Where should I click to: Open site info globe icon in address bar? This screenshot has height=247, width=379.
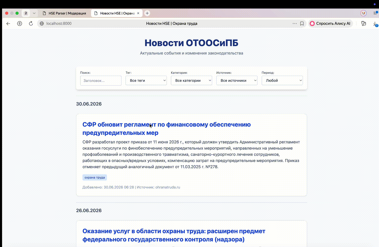(42, 24)
